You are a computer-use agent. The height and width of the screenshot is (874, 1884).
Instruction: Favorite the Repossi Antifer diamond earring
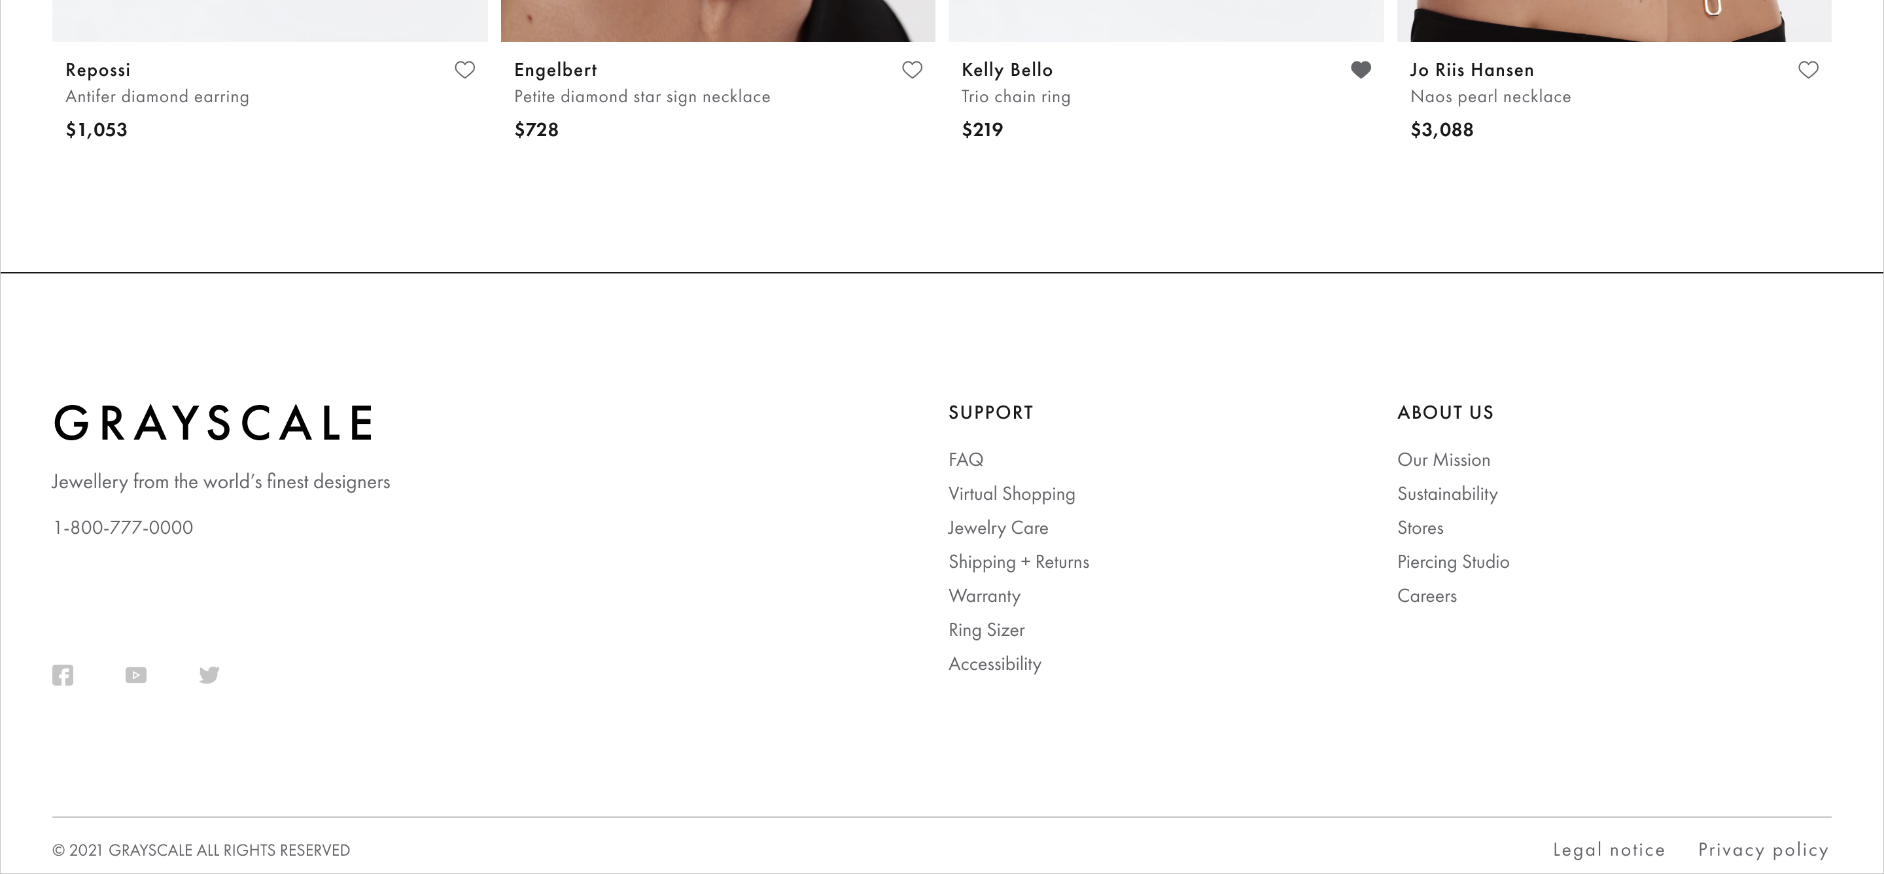tap(465, 69)
